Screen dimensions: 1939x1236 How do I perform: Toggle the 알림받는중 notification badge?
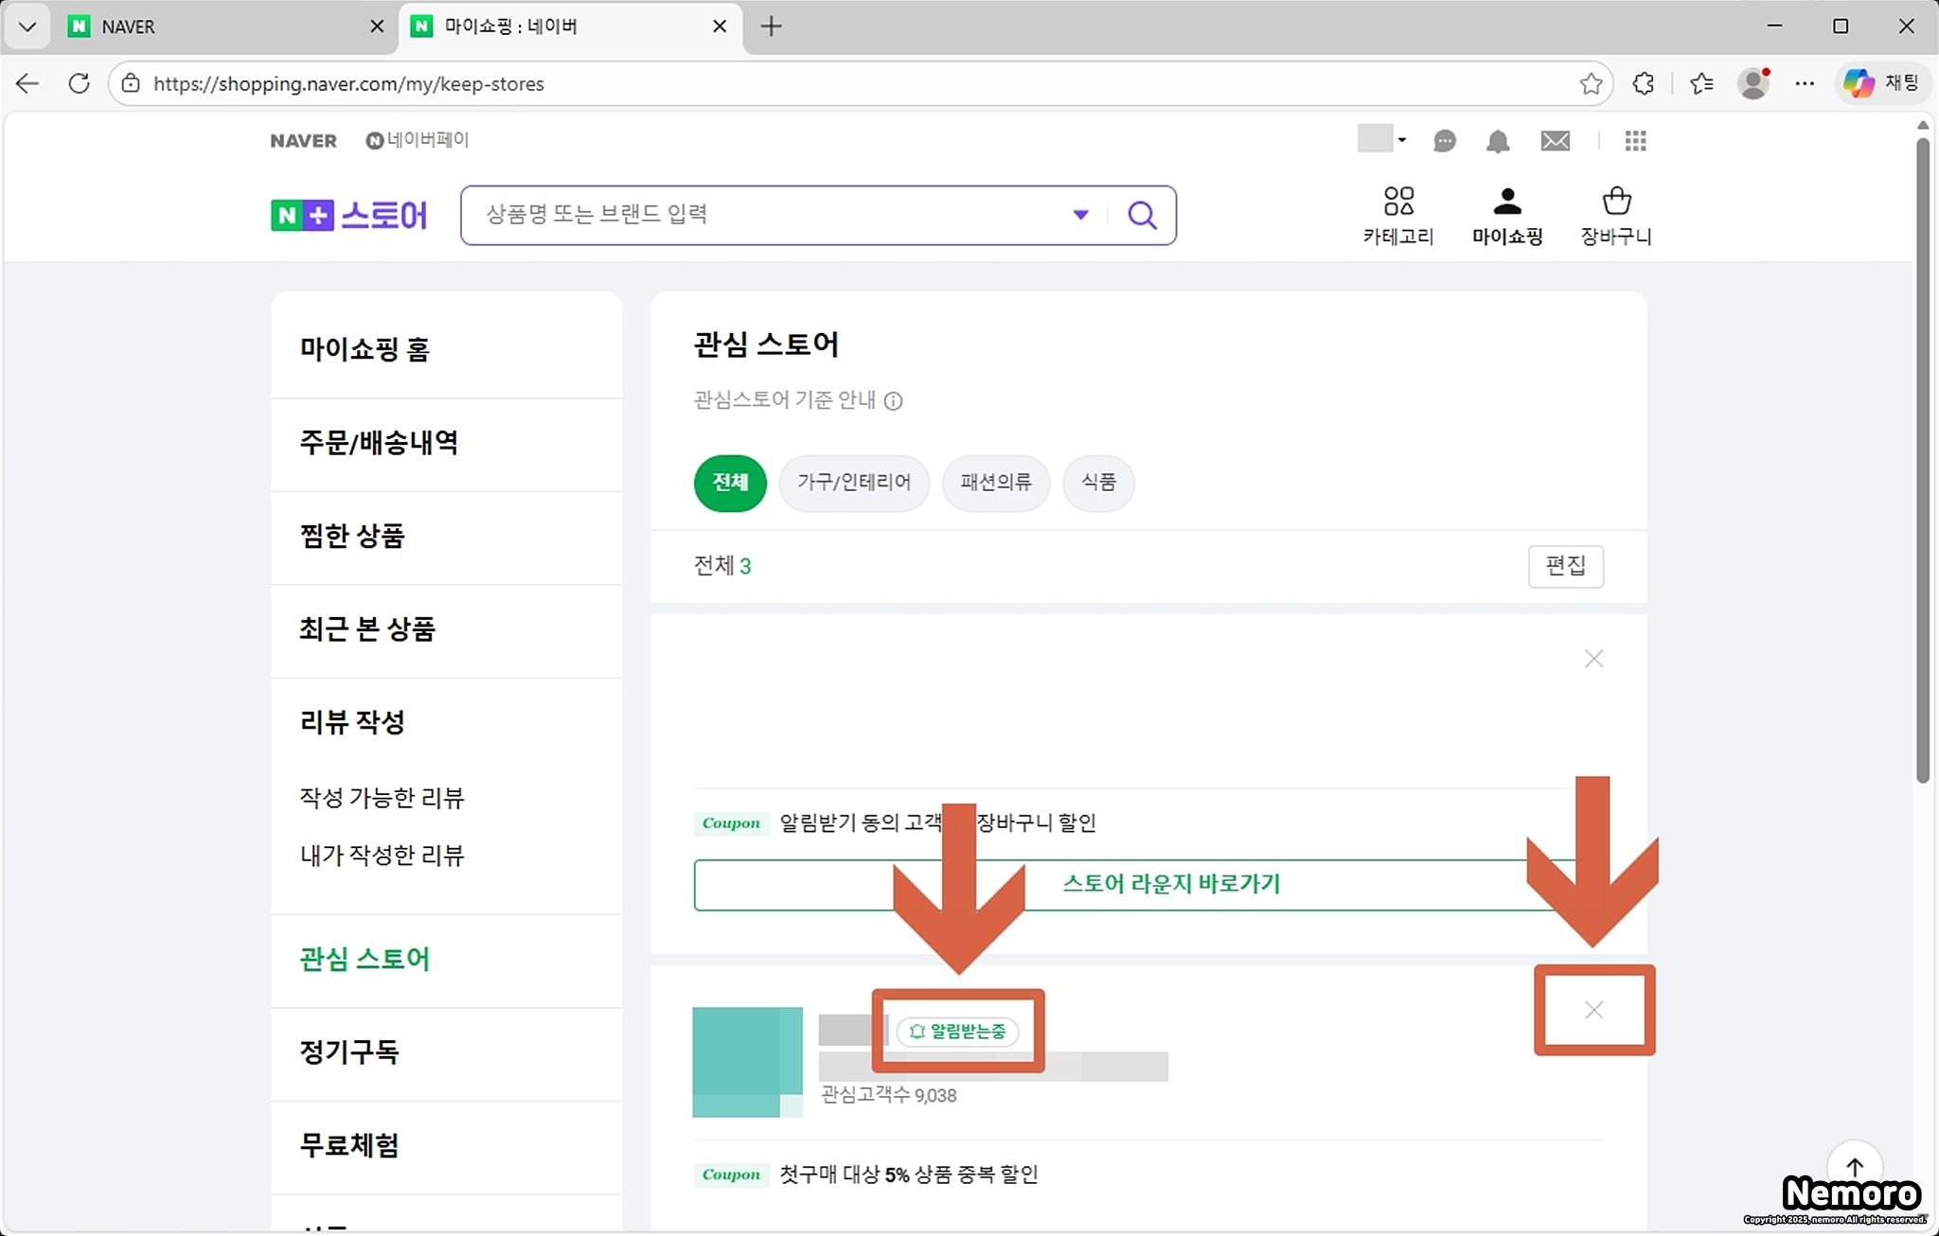[957, 1032]
